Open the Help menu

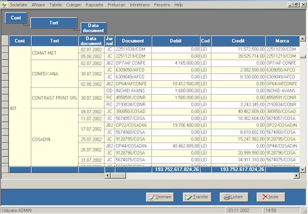click(x=179, y=5)
